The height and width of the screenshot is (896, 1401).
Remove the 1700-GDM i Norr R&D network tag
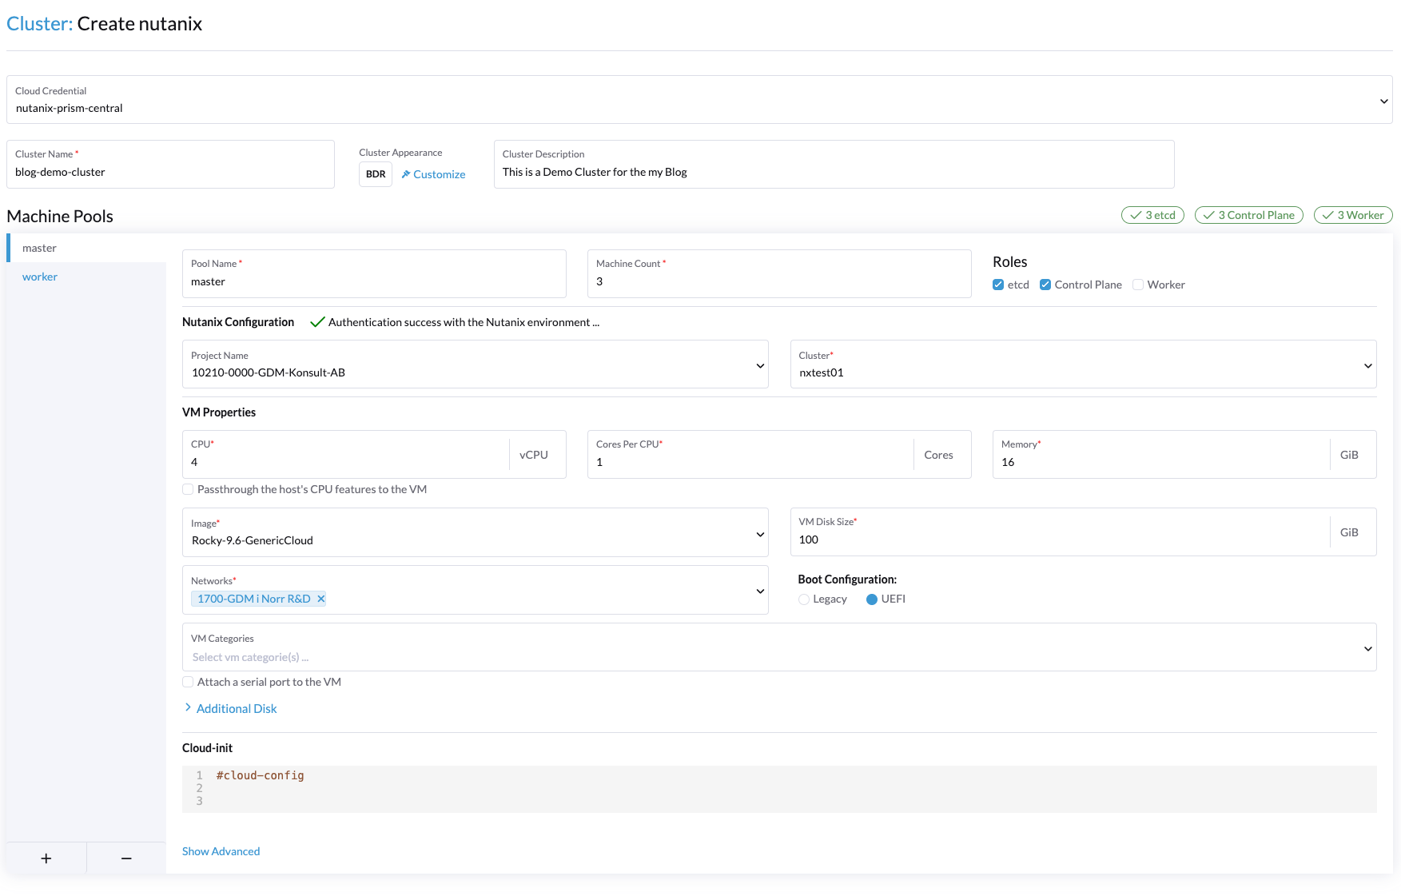click(320, 599)
